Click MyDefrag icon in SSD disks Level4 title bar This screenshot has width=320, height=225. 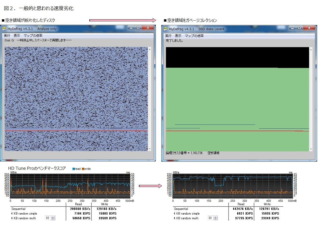click(x=165, y=29)
